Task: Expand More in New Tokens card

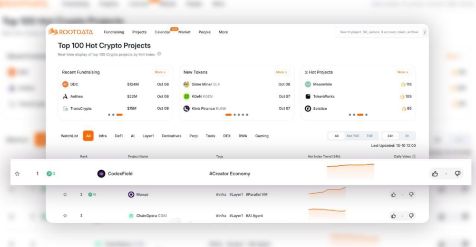Action: [x=281, y=72]
